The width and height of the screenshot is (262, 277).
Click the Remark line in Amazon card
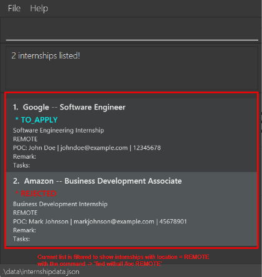tap(24, 230)
